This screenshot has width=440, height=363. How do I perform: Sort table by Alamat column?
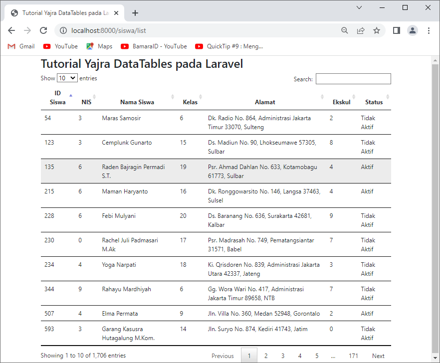click(265, 102)
